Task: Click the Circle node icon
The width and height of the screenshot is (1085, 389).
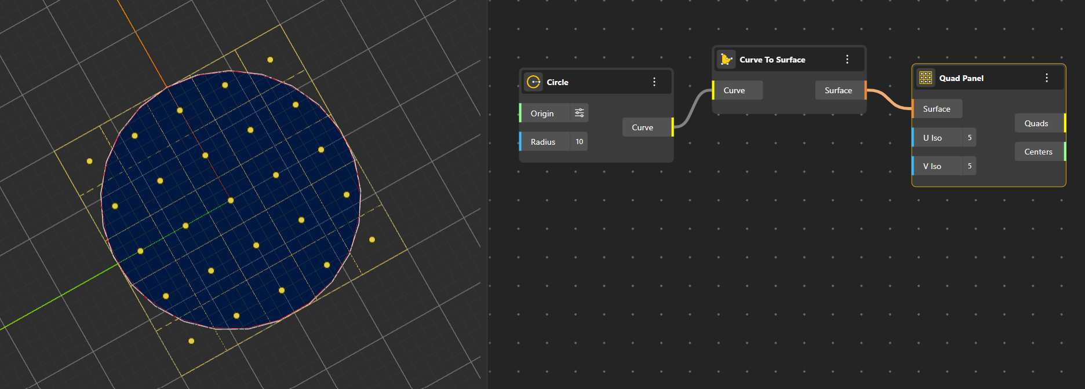Action: [x=533, y=82]
